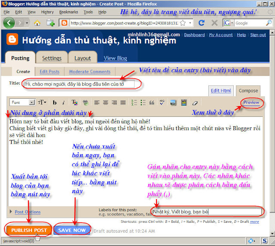The height and width of the screenshot is (246, 275).
Task: Justify text fully
Action: pyautogui.click(x=123, y=102)
